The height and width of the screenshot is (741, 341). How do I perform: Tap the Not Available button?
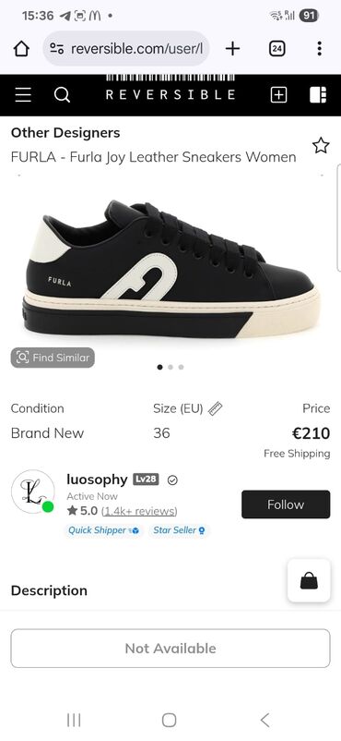170,649
